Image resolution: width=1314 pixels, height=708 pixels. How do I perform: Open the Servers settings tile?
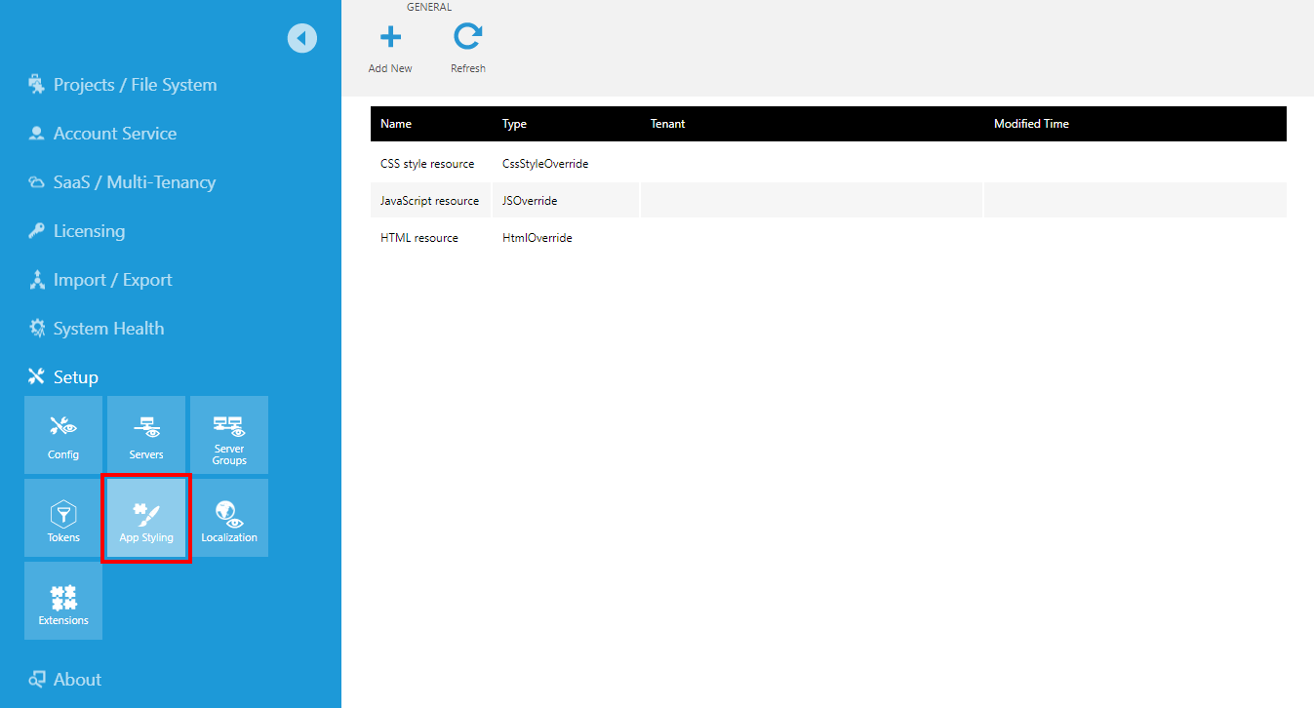click(145, 434)
